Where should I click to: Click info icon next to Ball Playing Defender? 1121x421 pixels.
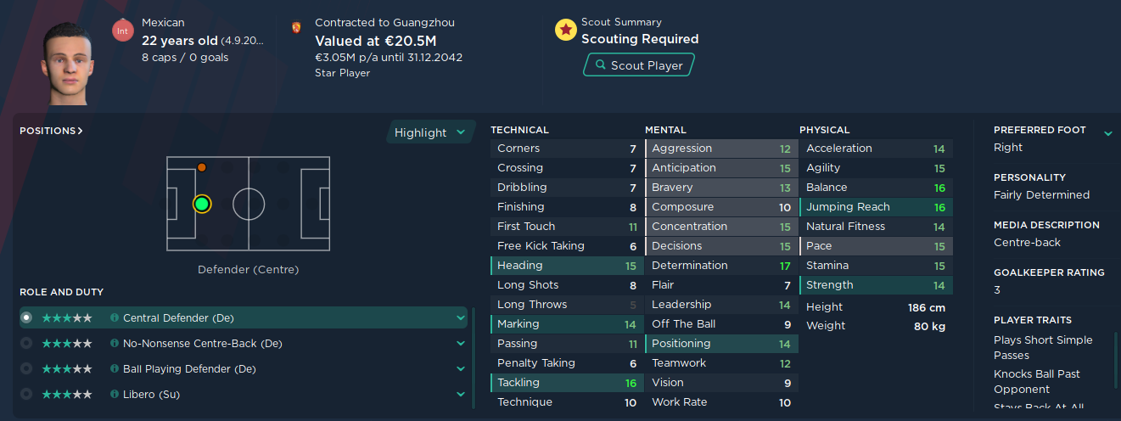pyautogui.click(x=115, y=369)
